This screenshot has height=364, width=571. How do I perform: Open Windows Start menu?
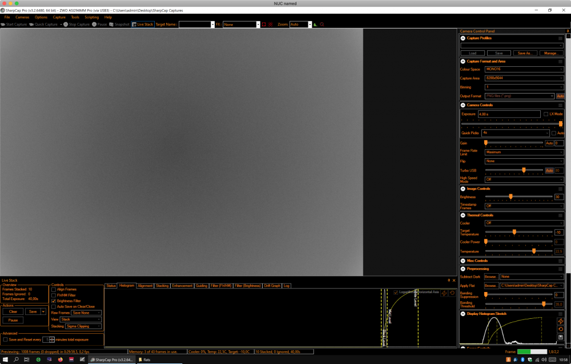pyautogui.click(x=5, y=359)
